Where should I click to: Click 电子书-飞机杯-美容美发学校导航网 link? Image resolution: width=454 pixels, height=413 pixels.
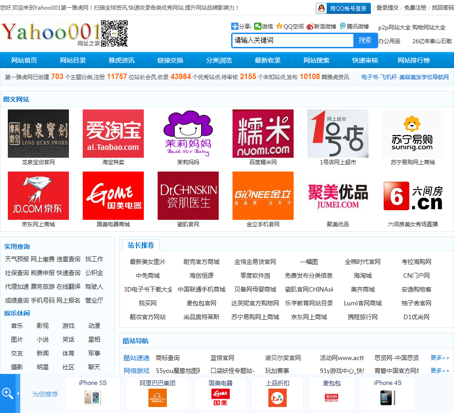tap(405, 77)
